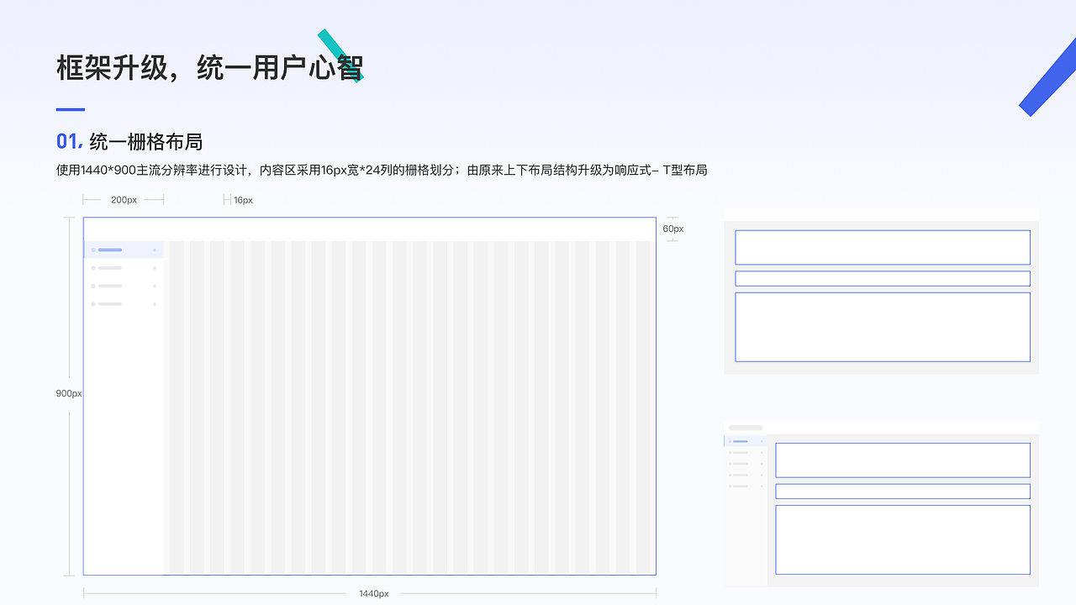The width and height of the screenshot is (1076, 605).
Task: Expand the arrow on the second sidebar entry
Action: coord(155,268)
